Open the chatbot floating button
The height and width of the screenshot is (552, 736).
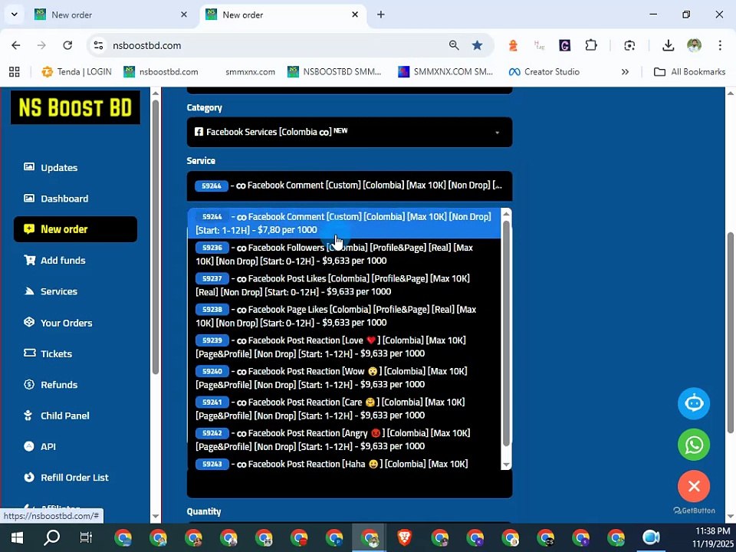pos(693,403)
